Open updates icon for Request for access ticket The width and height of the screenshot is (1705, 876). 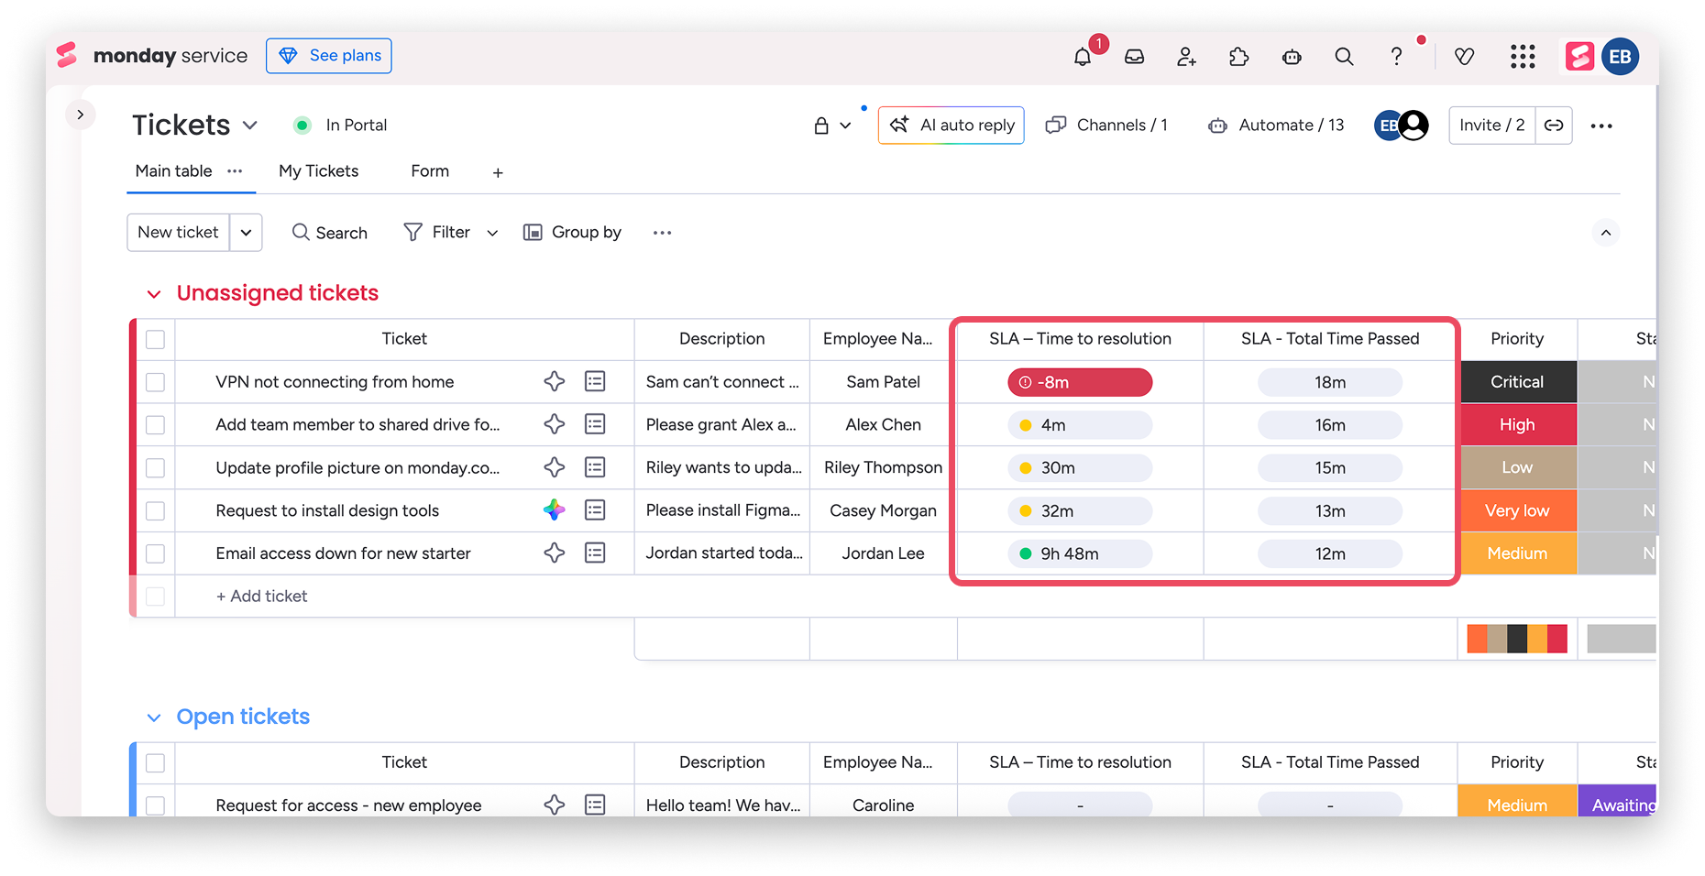tap(595, 805)
